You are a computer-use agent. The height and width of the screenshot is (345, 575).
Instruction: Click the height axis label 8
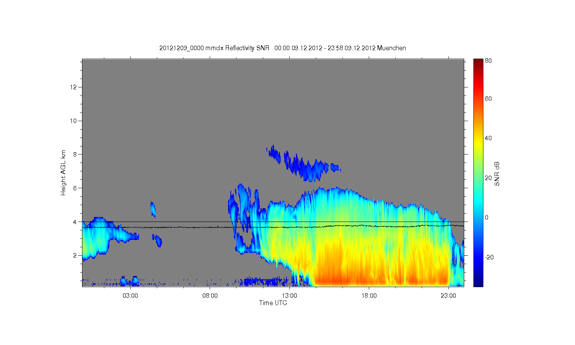click(76, 154)
